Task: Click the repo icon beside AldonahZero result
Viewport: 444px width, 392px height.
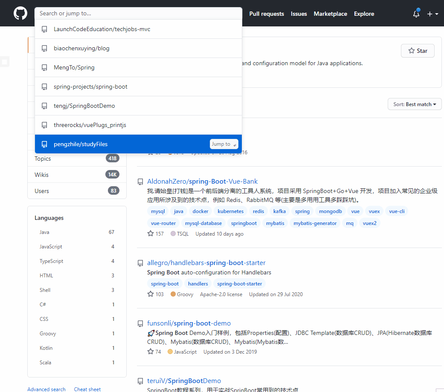Action: 140,182
